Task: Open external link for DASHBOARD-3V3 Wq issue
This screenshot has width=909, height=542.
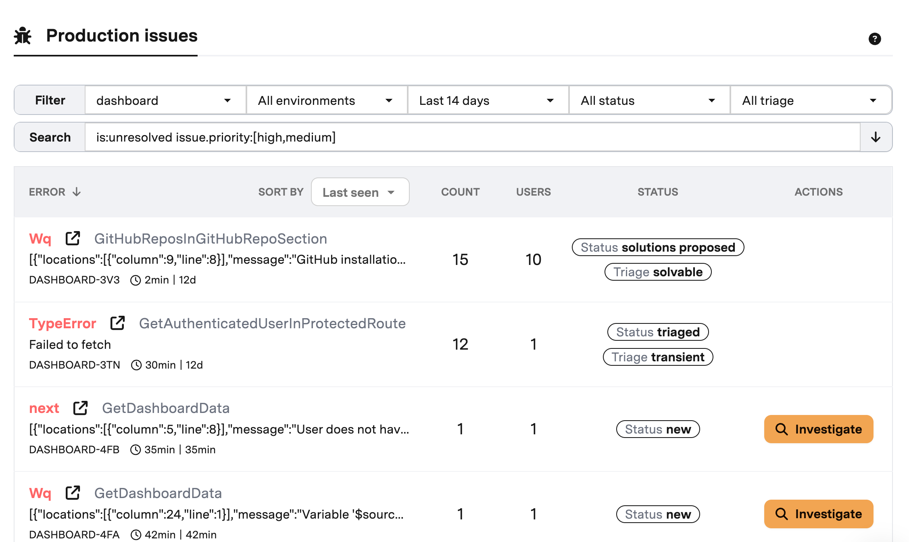Action: click(x=73, y=238)
